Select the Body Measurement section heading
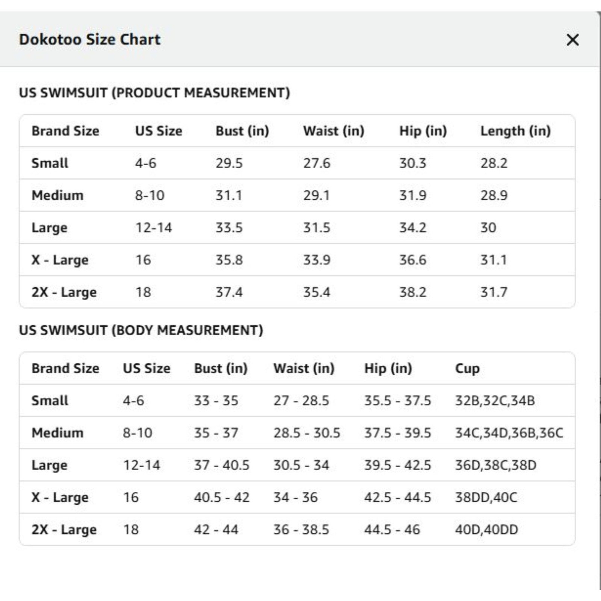The height and width of the screenshot is (601, 601). point(141,330)
